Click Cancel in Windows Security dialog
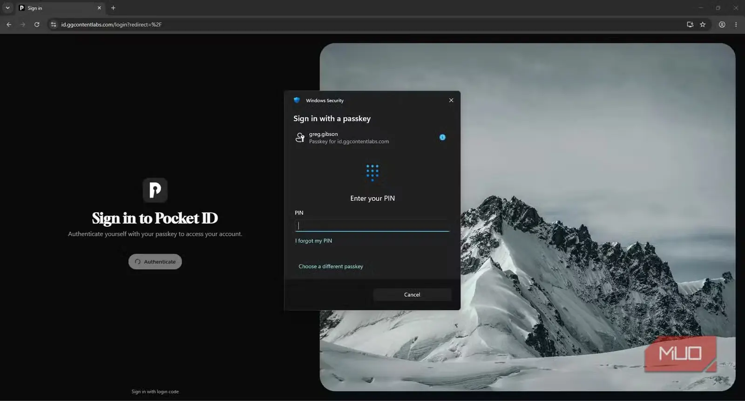The image size is (745, 401). click(412, 295)
